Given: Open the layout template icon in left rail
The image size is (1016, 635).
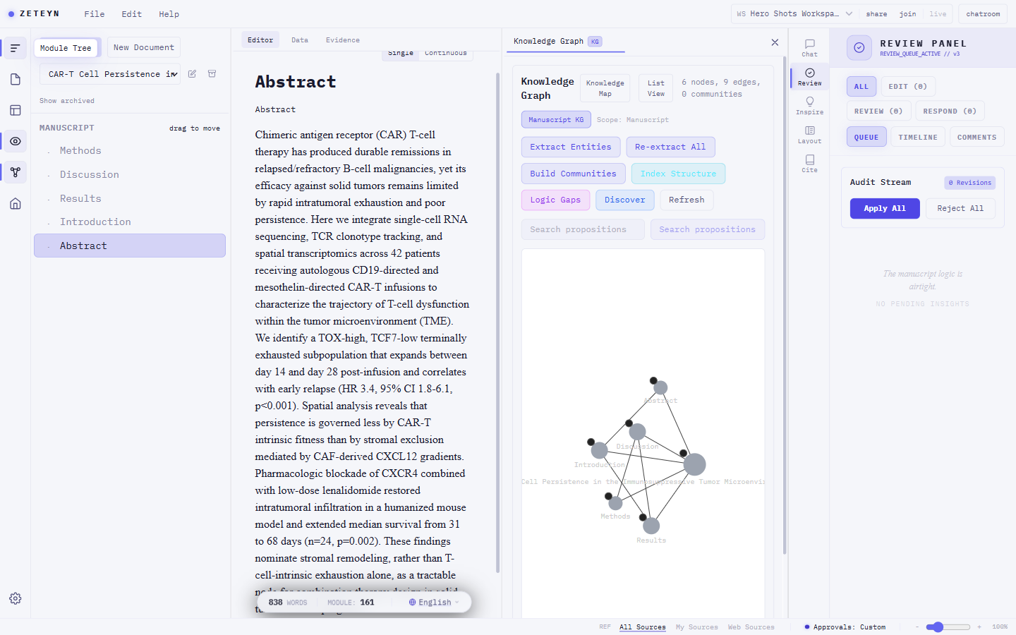Looking at the screenshot, I should [x=15, y=110].
